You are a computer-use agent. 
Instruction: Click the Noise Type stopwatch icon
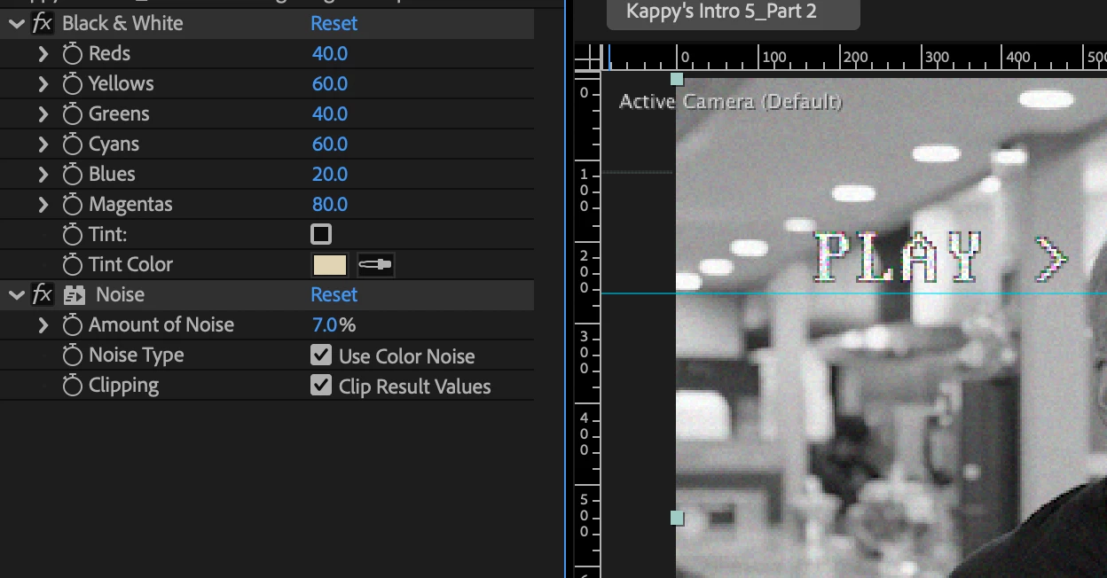click(x=73, y=355)
